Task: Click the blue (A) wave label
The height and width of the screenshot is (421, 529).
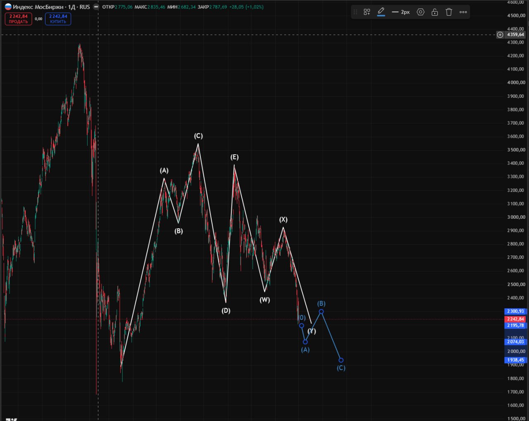Action: point(305,350)
